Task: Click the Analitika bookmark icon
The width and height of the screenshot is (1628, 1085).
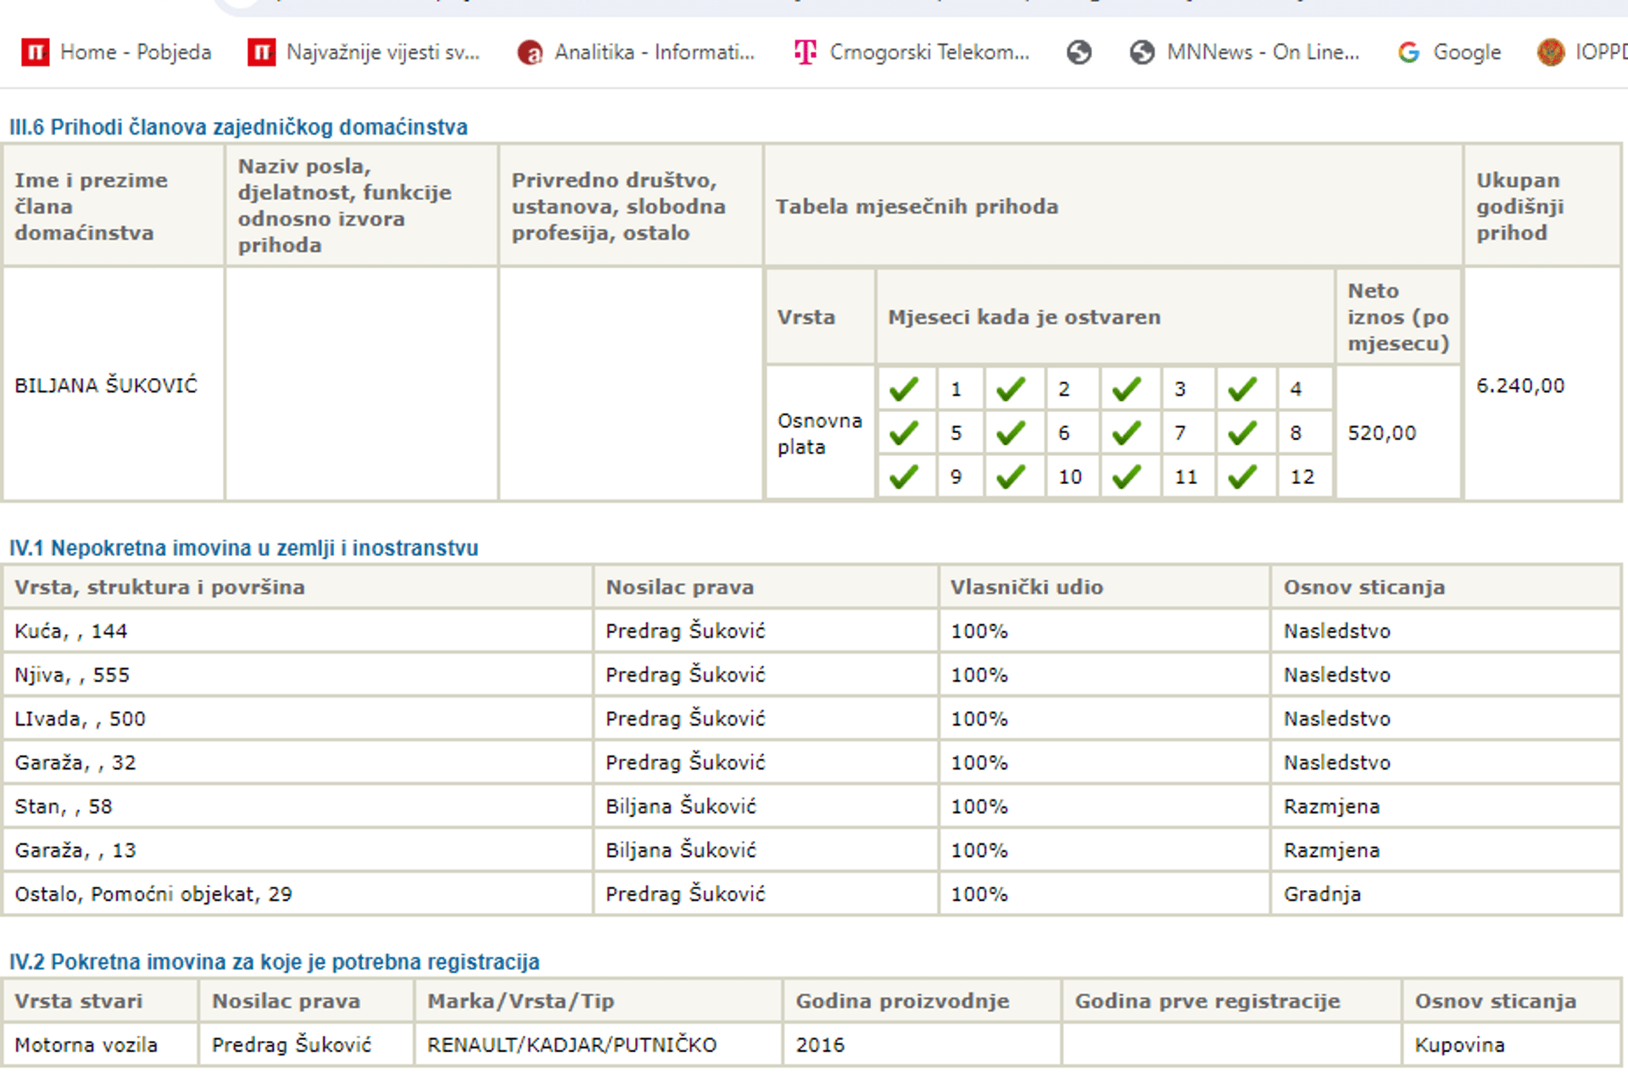Action: click(x=530, y=53)
